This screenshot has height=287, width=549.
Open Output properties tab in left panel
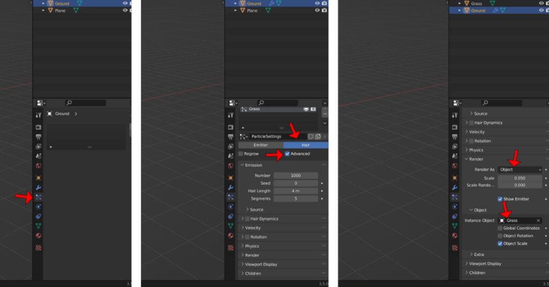[39, 137]
